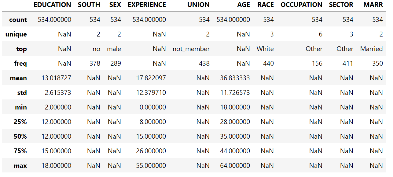Click the UNION column header
The image size is (393, 177).
(198, 5)
